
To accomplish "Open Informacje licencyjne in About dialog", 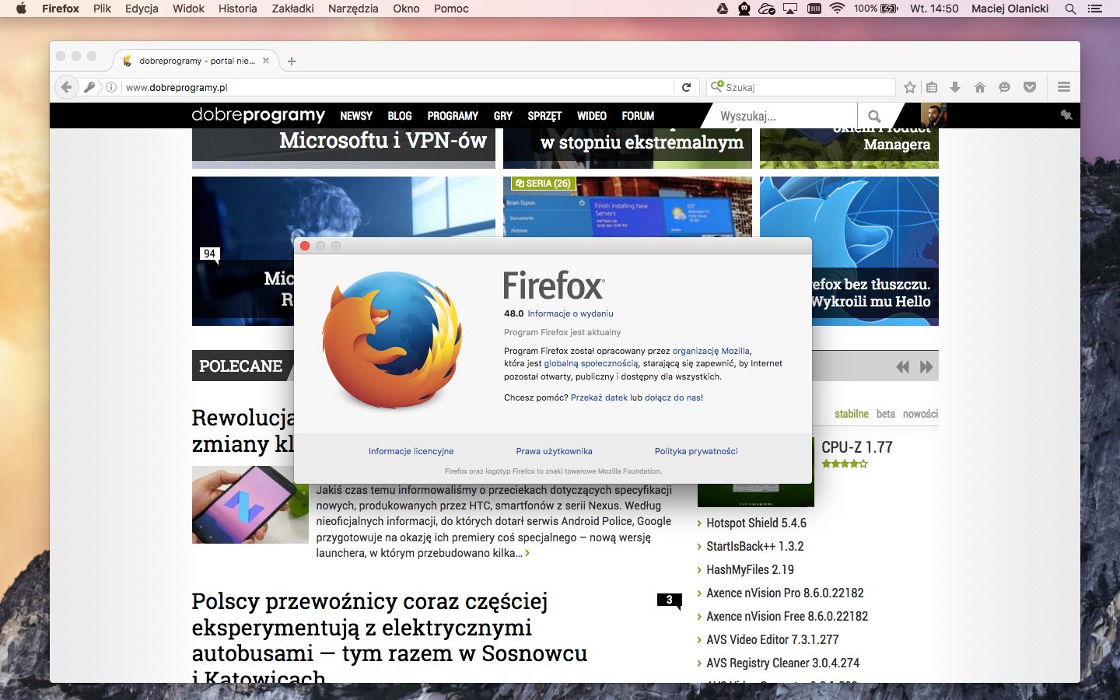I will point(411,451).
